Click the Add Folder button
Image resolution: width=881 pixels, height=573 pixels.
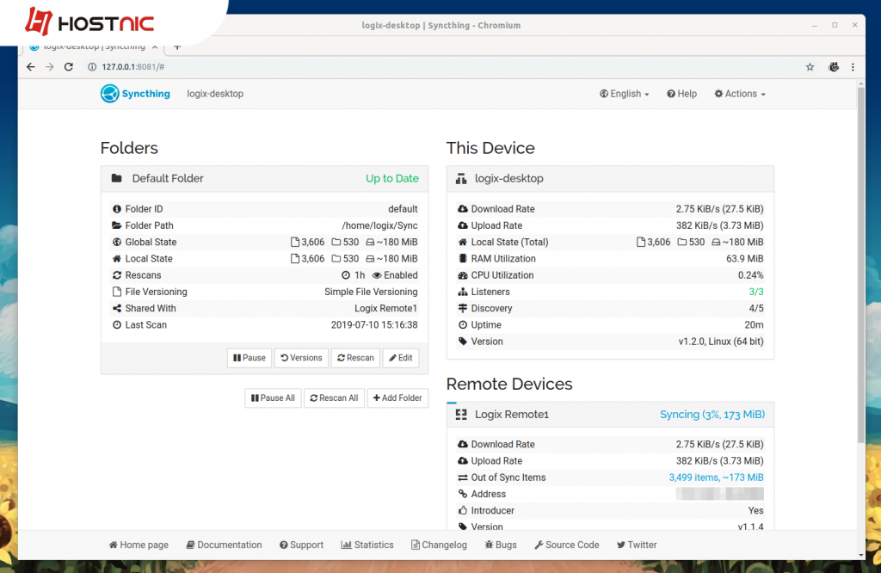pos(397,397)
